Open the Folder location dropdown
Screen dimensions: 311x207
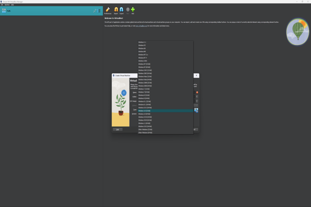pyautogui.click(x=197, y=97)
